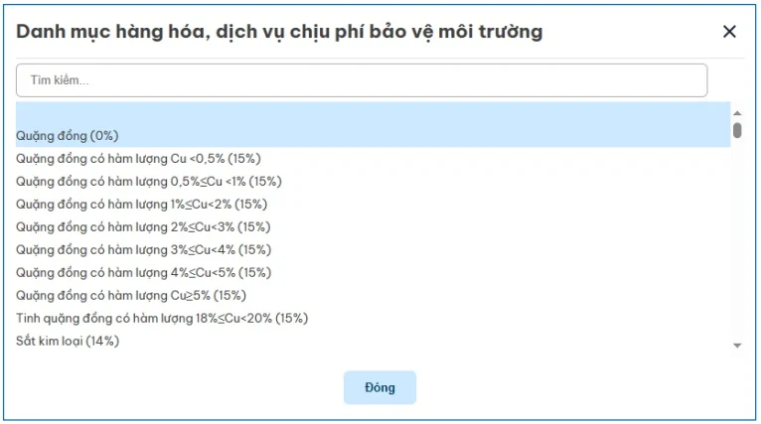Choose the 3%≤Cu<4% copper ore entry

pyautogui.click(x=143, y=249)
